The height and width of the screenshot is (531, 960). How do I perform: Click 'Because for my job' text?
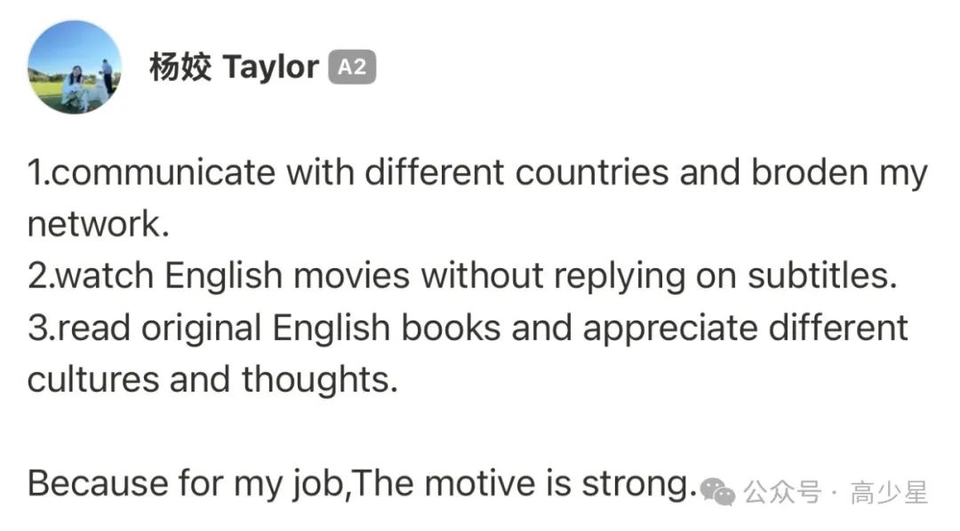[186, 483]
